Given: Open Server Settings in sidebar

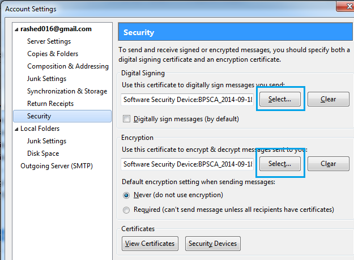Looking at the screenshot, I should point(49,41).
